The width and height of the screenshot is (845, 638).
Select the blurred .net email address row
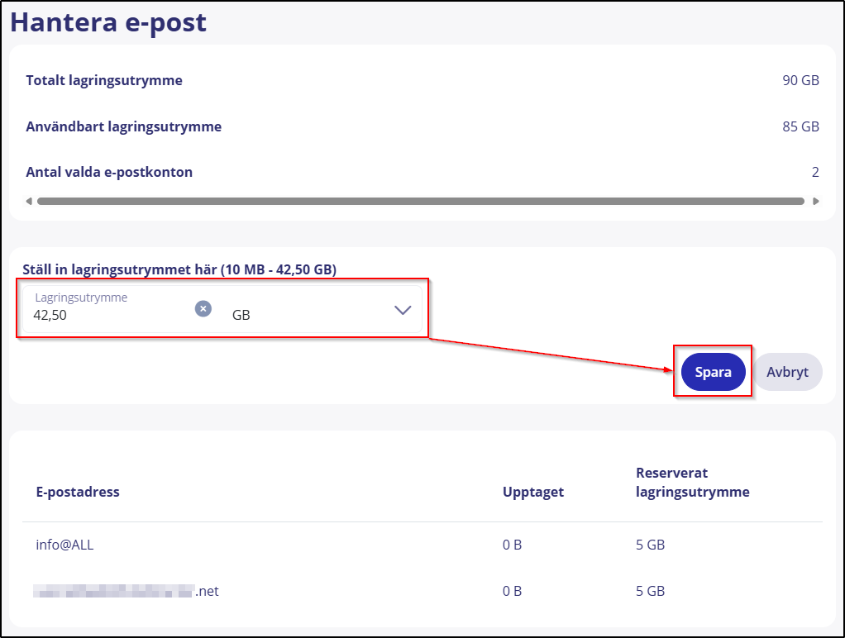[x=124, y=591]
